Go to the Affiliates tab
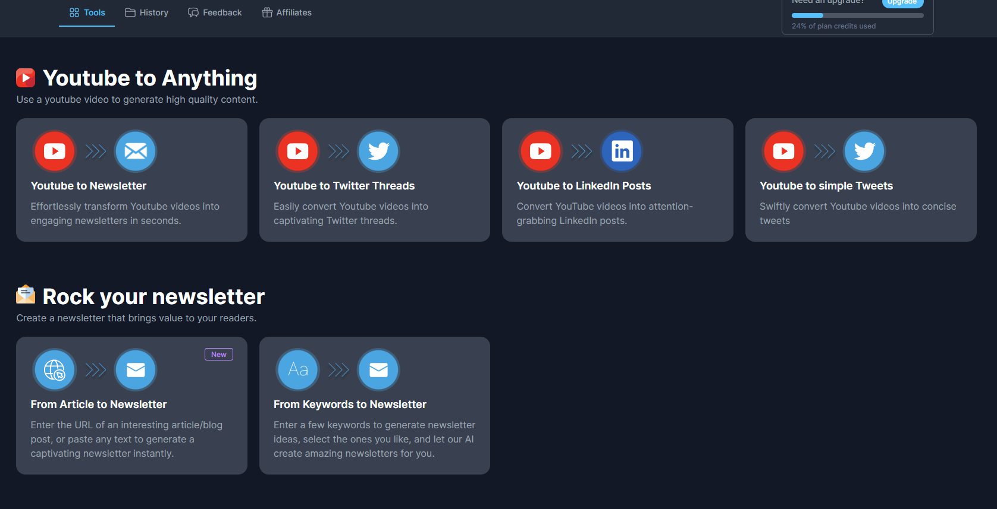Screen dimensions: 997x509 [x=287, y=12]
